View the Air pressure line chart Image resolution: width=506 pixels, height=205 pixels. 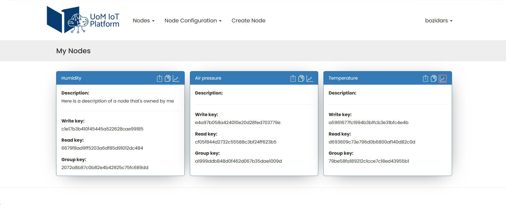310,79
